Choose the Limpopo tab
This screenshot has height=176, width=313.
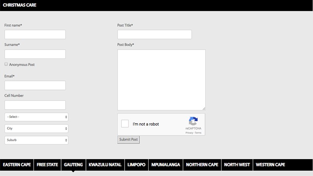click(136, 165)
